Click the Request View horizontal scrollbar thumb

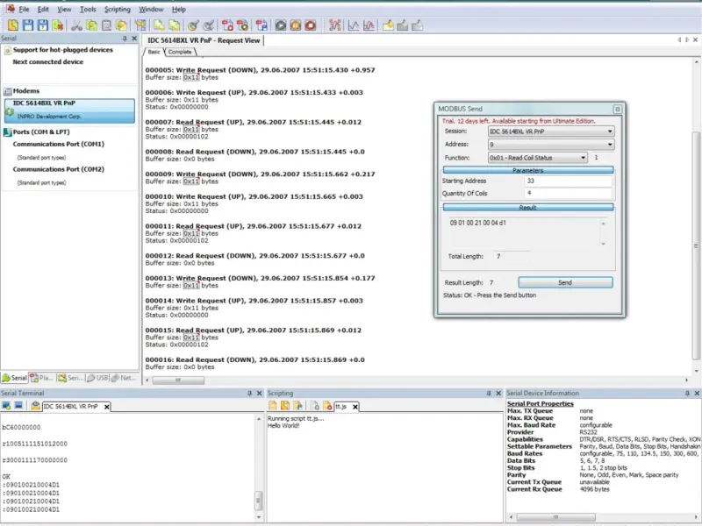click(x=178, y=380)
